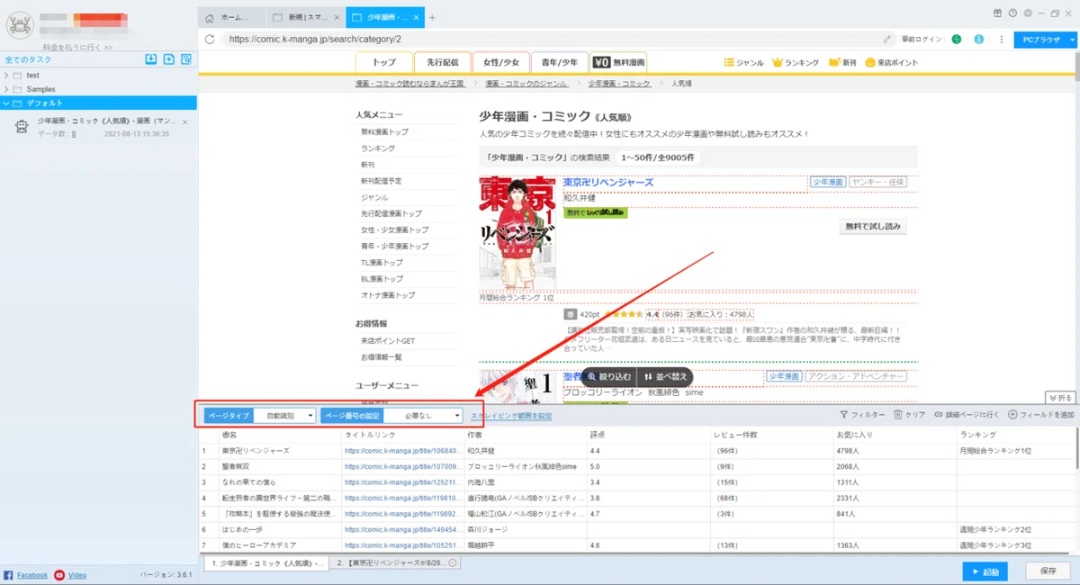The width and height of the screenshot is (1080, 585).
Task: Select the ¥0 無料漫画 site tab
Action: [618, 62]
